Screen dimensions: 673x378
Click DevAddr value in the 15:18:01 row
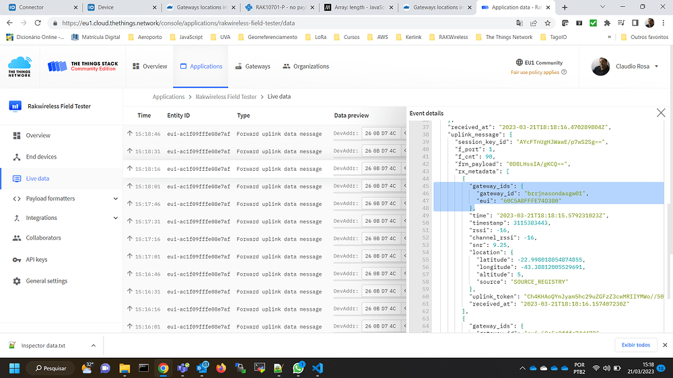tap(381, 186)
